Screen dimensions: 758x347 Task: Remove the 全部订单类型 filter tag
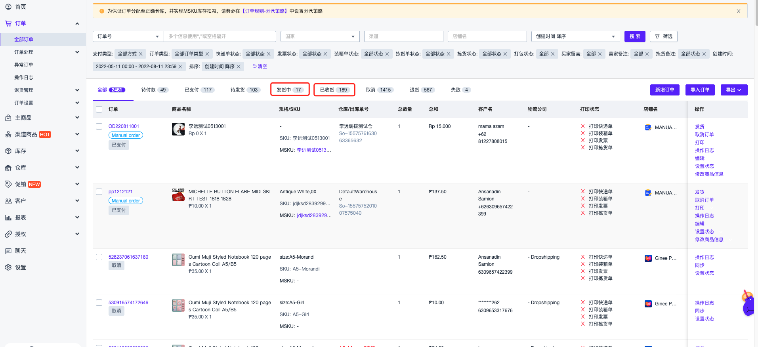(x=207, y=54)
